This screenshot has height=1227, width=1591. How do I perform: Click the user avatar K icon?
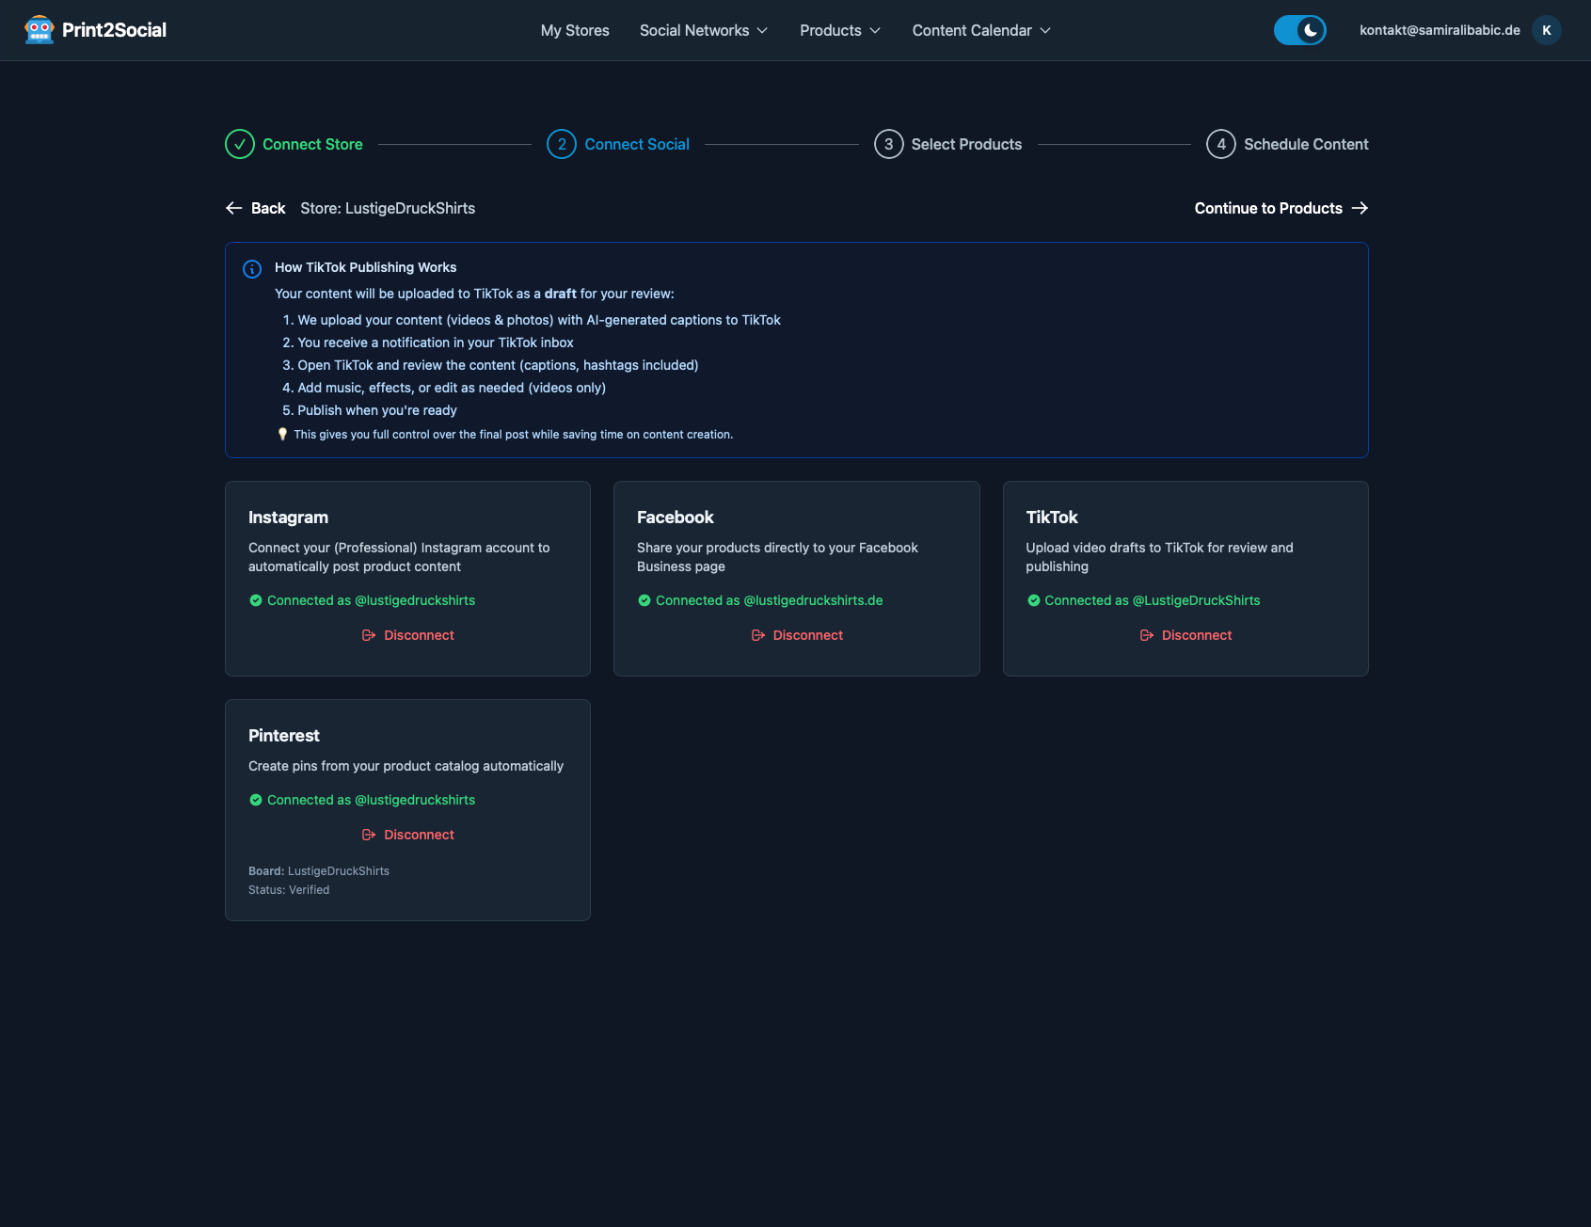coord(1547,30)
